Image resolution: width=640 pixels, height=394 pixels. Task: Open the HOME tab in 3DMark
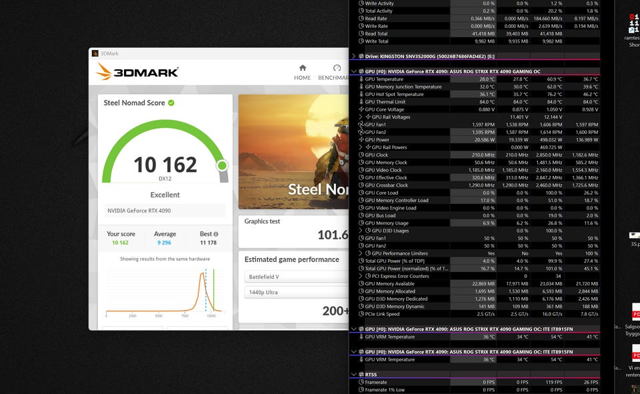[x=303, y=72]
